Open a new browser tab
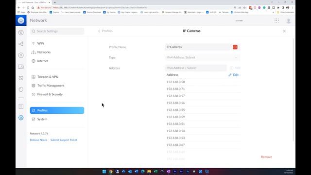 point(55,2)
